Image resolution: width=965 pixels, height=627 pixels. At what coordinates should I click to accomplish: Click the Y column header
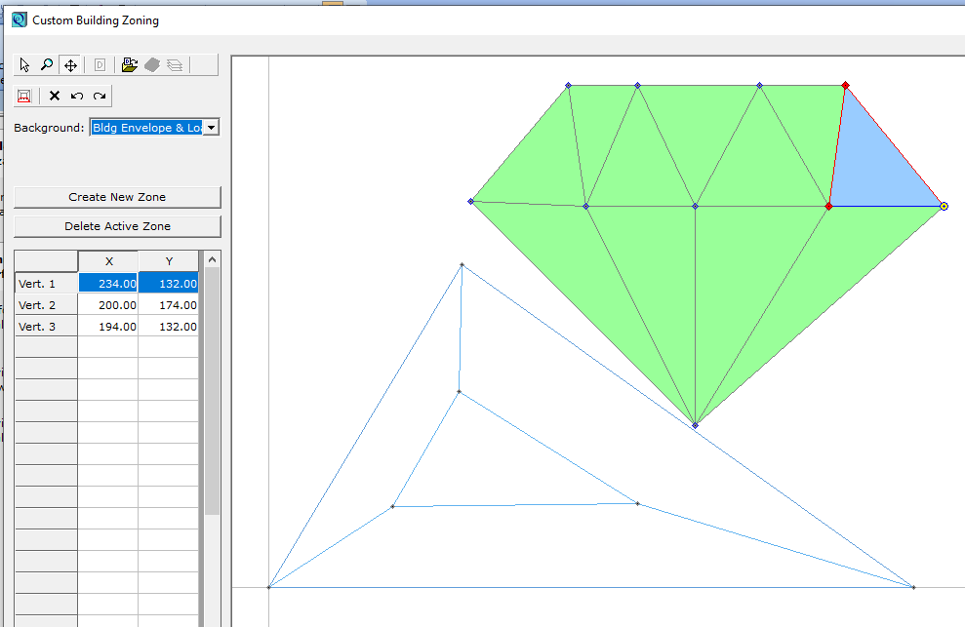pyautogui.click(x=169, y=261)
